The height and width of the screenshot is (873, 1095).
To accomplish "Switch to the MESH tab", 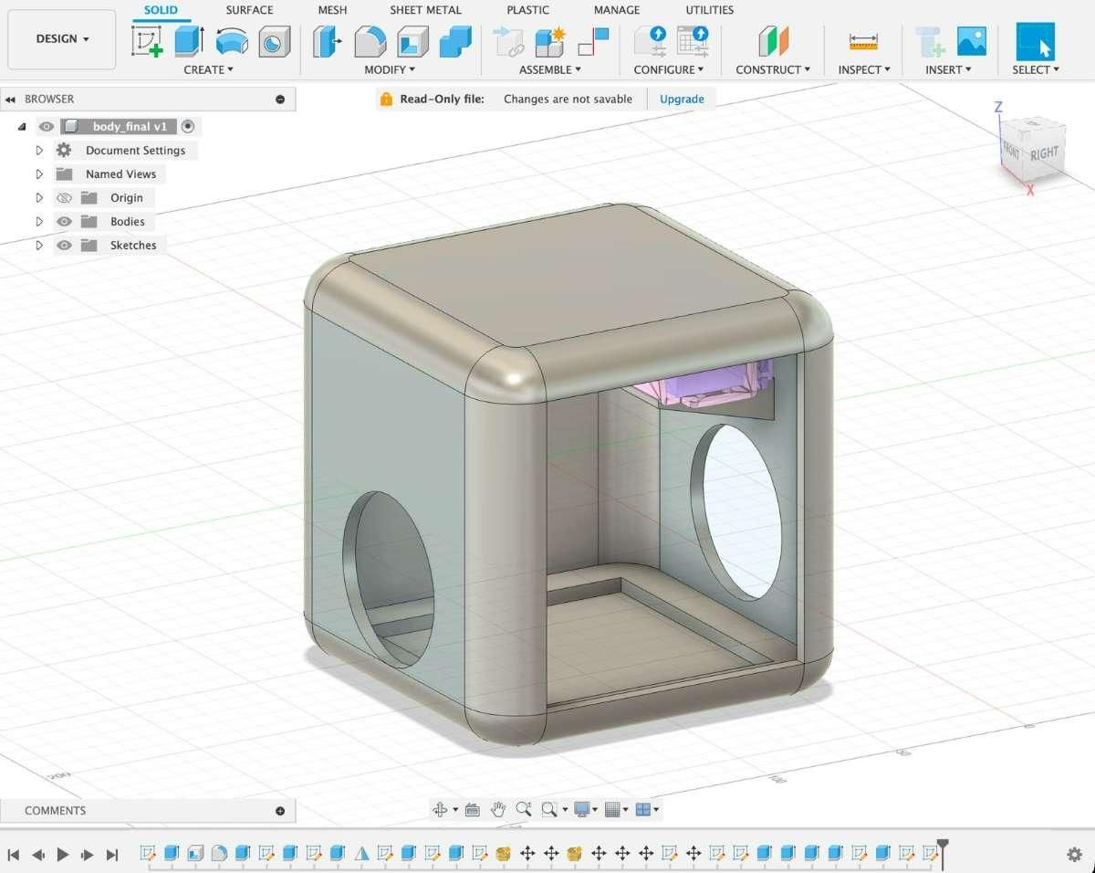I will (332, 10).
